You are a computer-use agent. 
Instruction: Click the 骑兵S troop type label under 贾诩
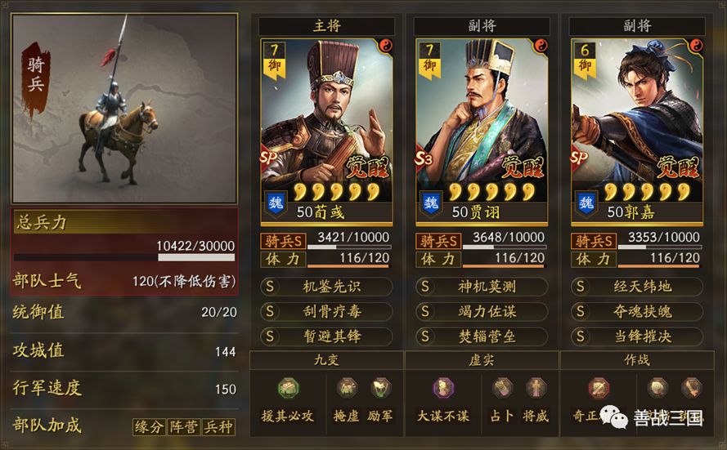(x=438, y=241)
